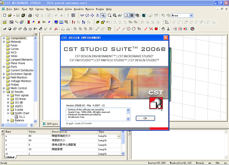The image size is (229, 165).
Task: Toggle the working plane grid icon
Action: point(132,16)
